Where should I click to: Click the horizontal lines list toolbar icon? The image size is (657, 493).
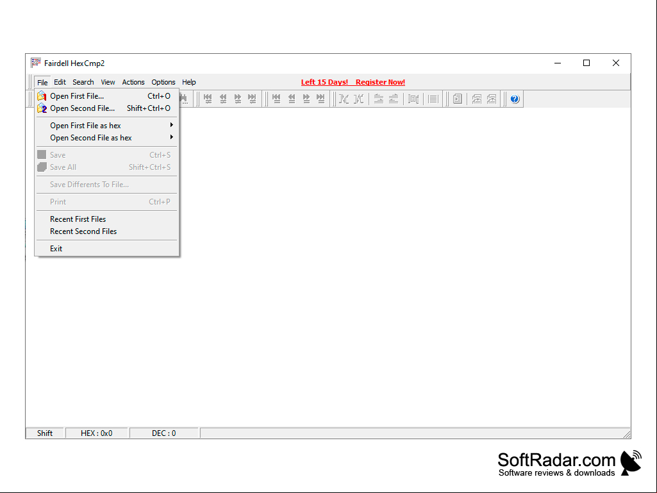[433, 99]
